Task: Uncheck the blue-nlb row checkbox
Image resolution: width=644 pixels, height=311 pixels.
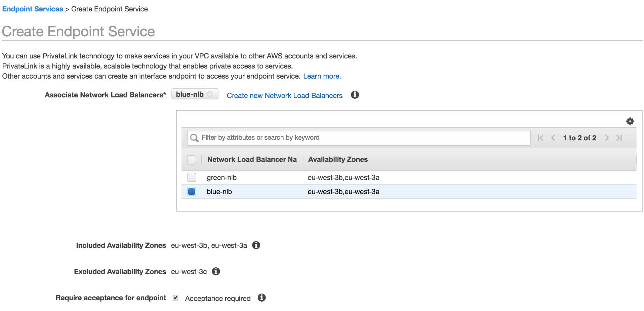Action: point(192,191)
